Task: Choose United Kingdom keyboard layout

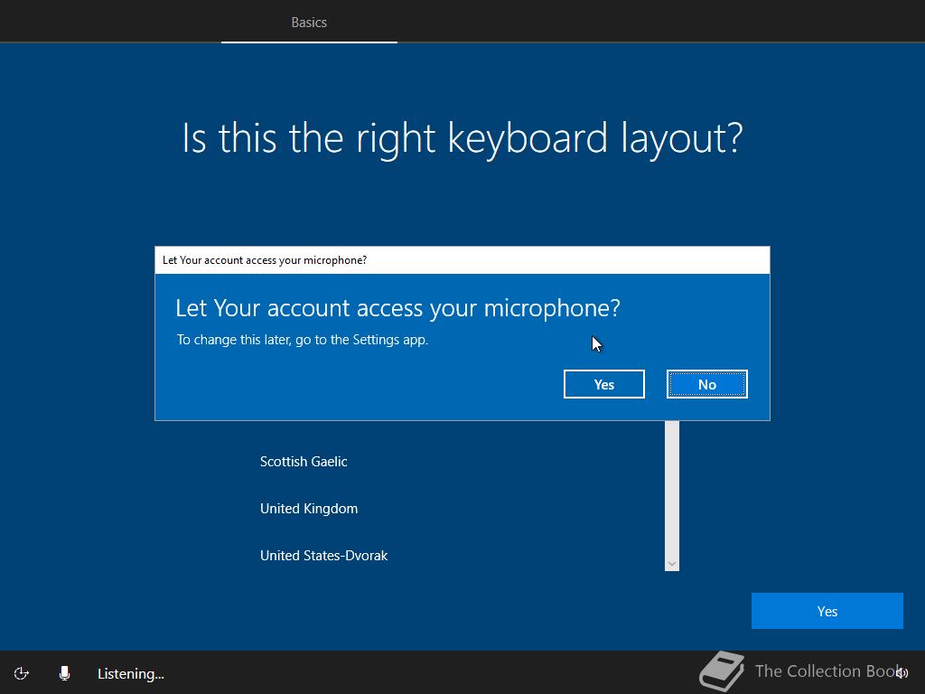Action: 309,509
